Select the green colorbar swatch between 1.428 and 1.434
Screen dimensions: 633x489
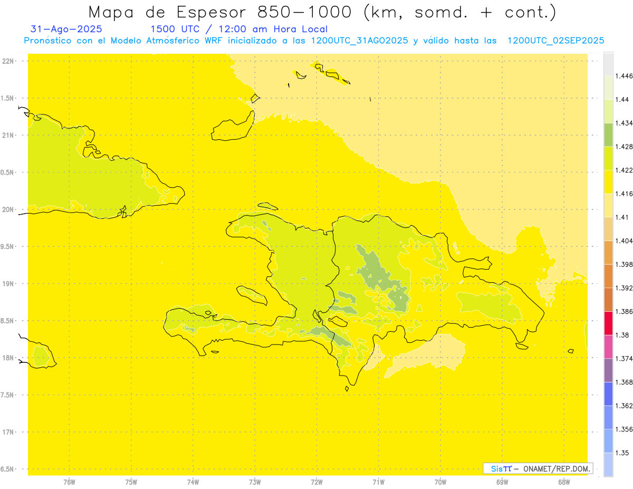point(608,135)
